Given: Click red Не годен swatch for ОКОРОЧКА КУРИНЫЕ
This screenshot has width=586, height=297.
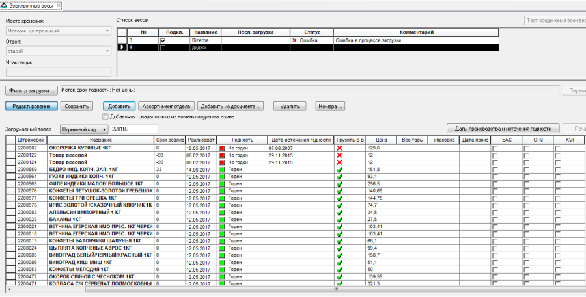Looking at the screenshot, I should (221, 148).
